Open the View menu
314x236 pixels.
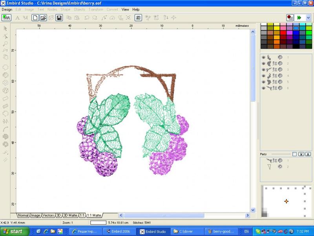tap(125, 9)
